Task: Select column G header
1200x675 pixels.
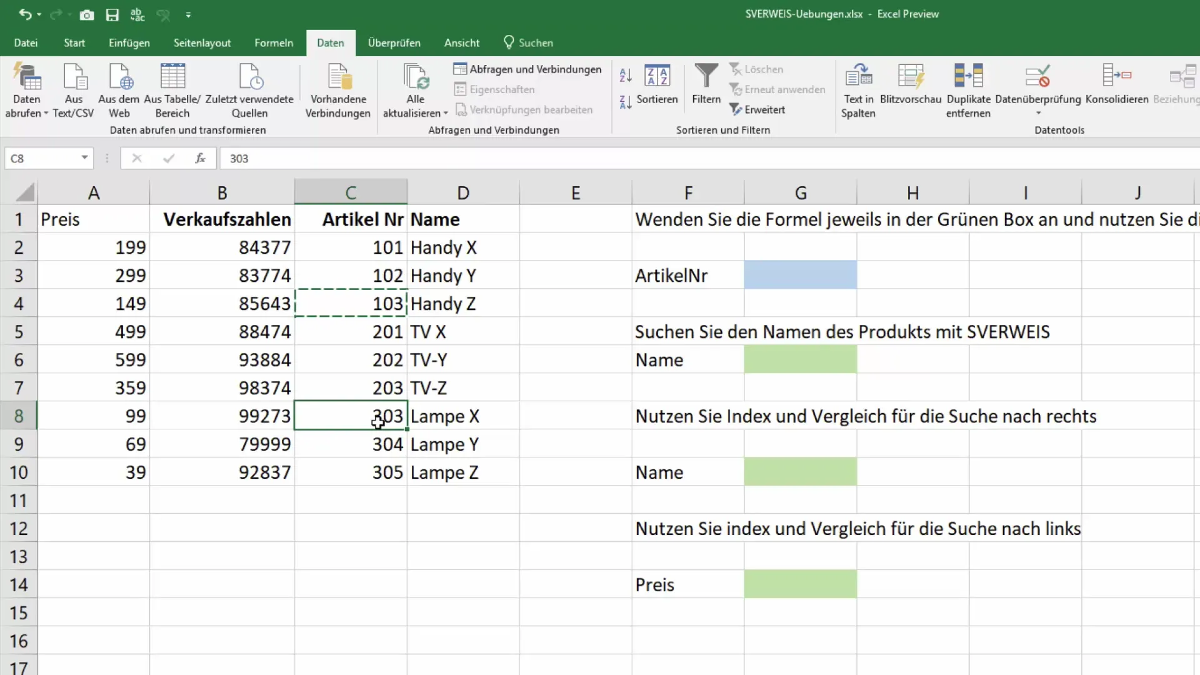Action: pos(800,192)
